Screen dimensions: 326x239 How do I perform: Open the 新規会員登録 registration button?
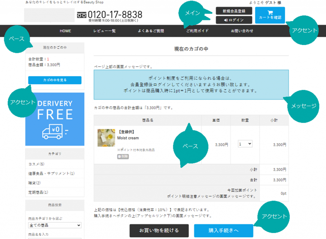coord(234,11)
